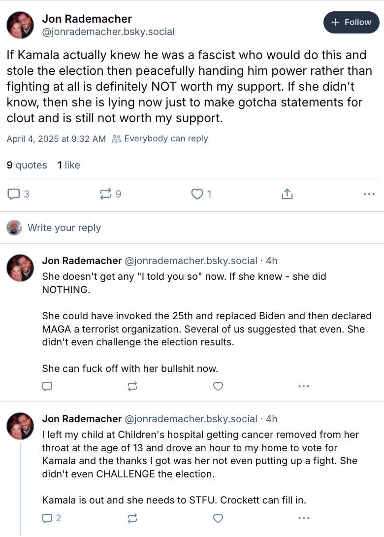Open more options on main post
384x537 pixels.
pyautogui.click(x=369, y=194)
